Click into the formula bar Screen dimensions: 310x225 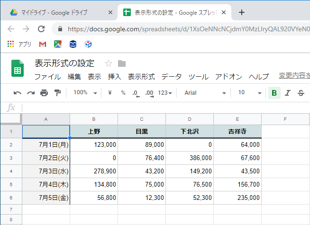(x=166, y=108)
